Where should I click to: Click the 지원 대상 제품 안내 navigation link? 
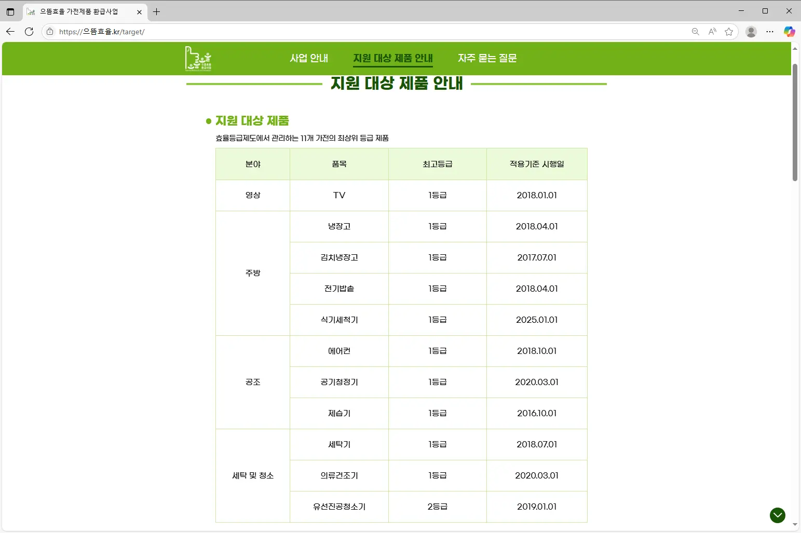pyautogui.click(x=393, y=58)
